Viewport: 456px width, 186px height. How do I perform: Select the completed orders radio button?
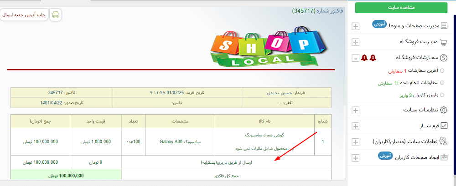pos(442,83)
